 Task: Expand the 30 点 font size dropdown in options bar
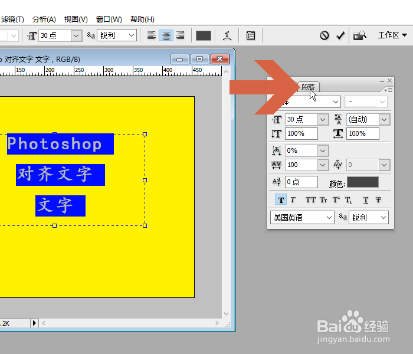pyautogui.click(x=76, y=35)
